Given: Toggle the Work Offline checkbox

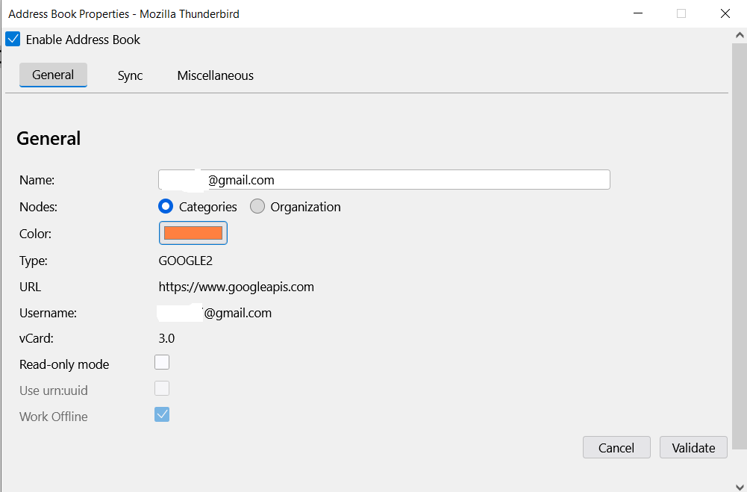Looking at the screenshot, I should [x=162, y=415].
